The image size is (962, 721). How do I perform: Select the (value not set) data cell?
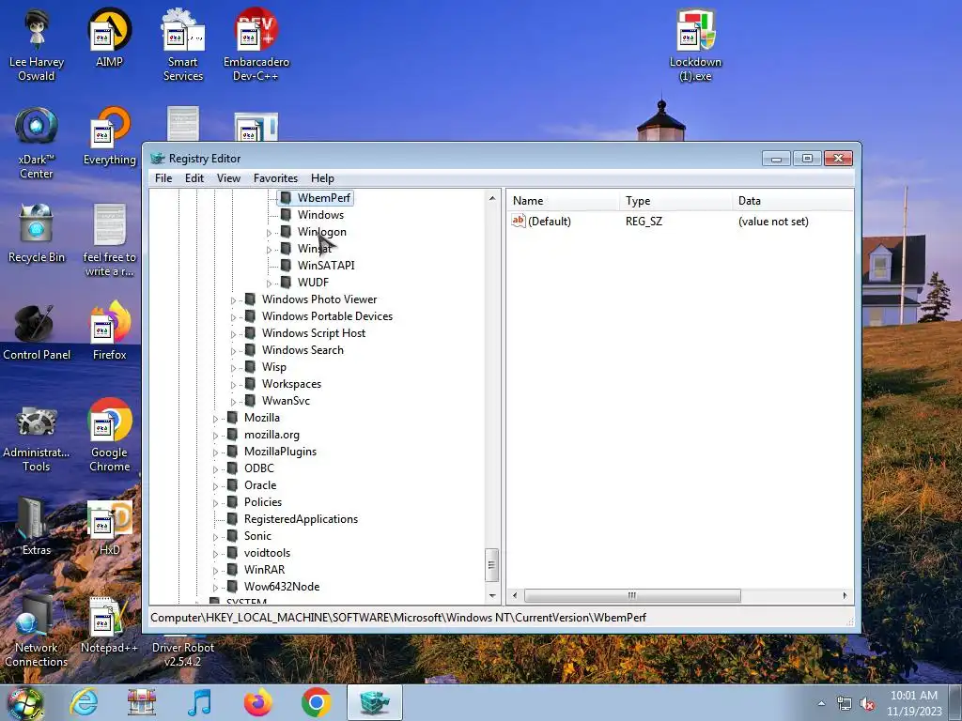[773, 222]
